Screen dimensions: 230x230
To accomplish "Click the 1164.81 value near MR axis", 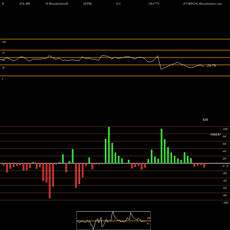I will point(215,134).
